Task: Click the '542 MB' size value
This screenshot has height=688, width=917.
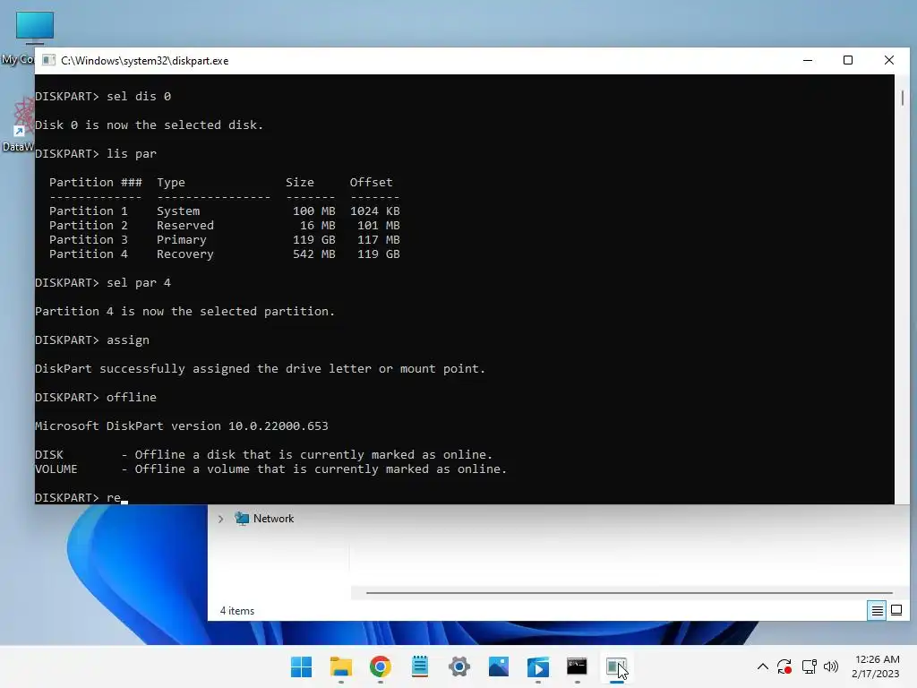Action: [x=314, y=254]
